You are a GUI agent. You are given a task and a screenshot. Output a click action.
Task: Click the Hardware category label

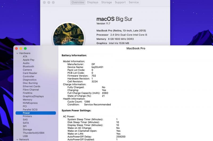click(x=25, y=53)
